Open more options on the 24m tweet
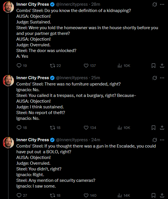Image resolution: width=168 pixels, height=199 pixels. [162, 140]
